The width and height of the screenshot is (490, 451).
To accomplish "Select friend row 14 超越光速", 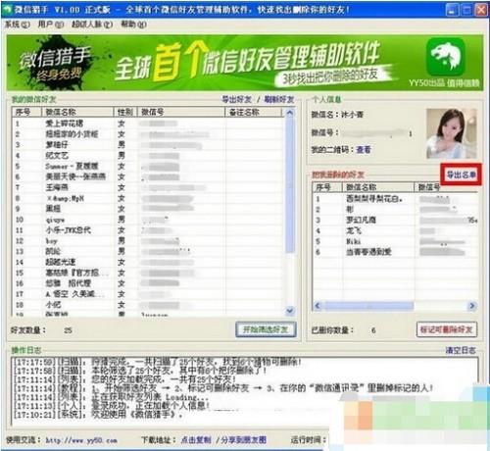I will click(148, 263).
